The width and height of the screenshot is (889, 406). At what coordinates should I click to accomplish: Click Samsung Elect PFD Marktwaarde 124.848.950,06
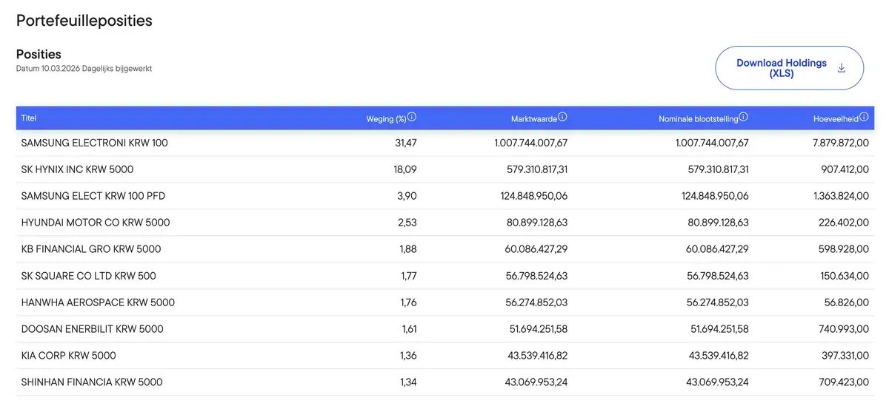(x=534, y=196)
